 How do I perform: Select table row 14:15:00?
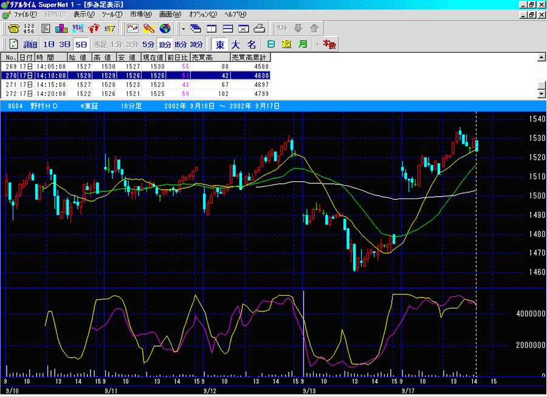[136, 84]
